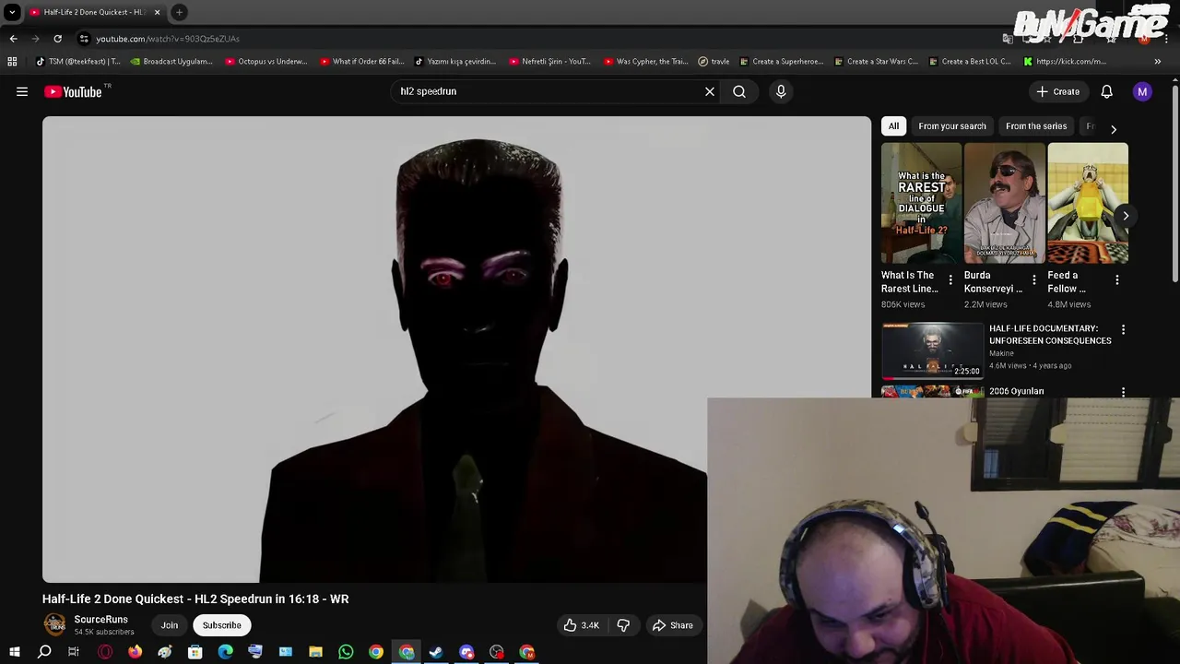1180x664 pixels.
Task: Run search with the magnifier button
Action: [x=739, y=91]
